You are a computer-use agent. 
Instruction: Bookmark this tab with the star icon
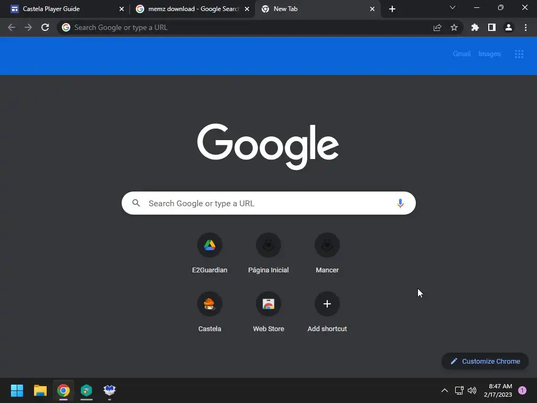coord(454,27)
